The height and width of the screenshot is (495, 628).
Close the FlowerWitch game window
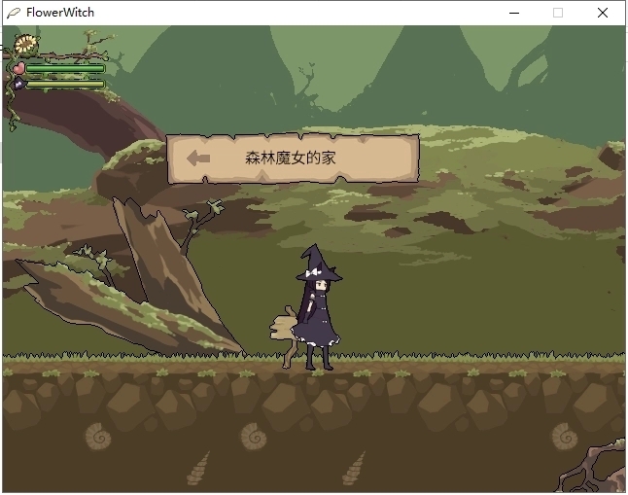603,13
